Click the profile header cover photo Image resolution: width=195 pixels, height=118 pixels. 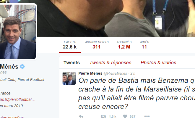116,18
